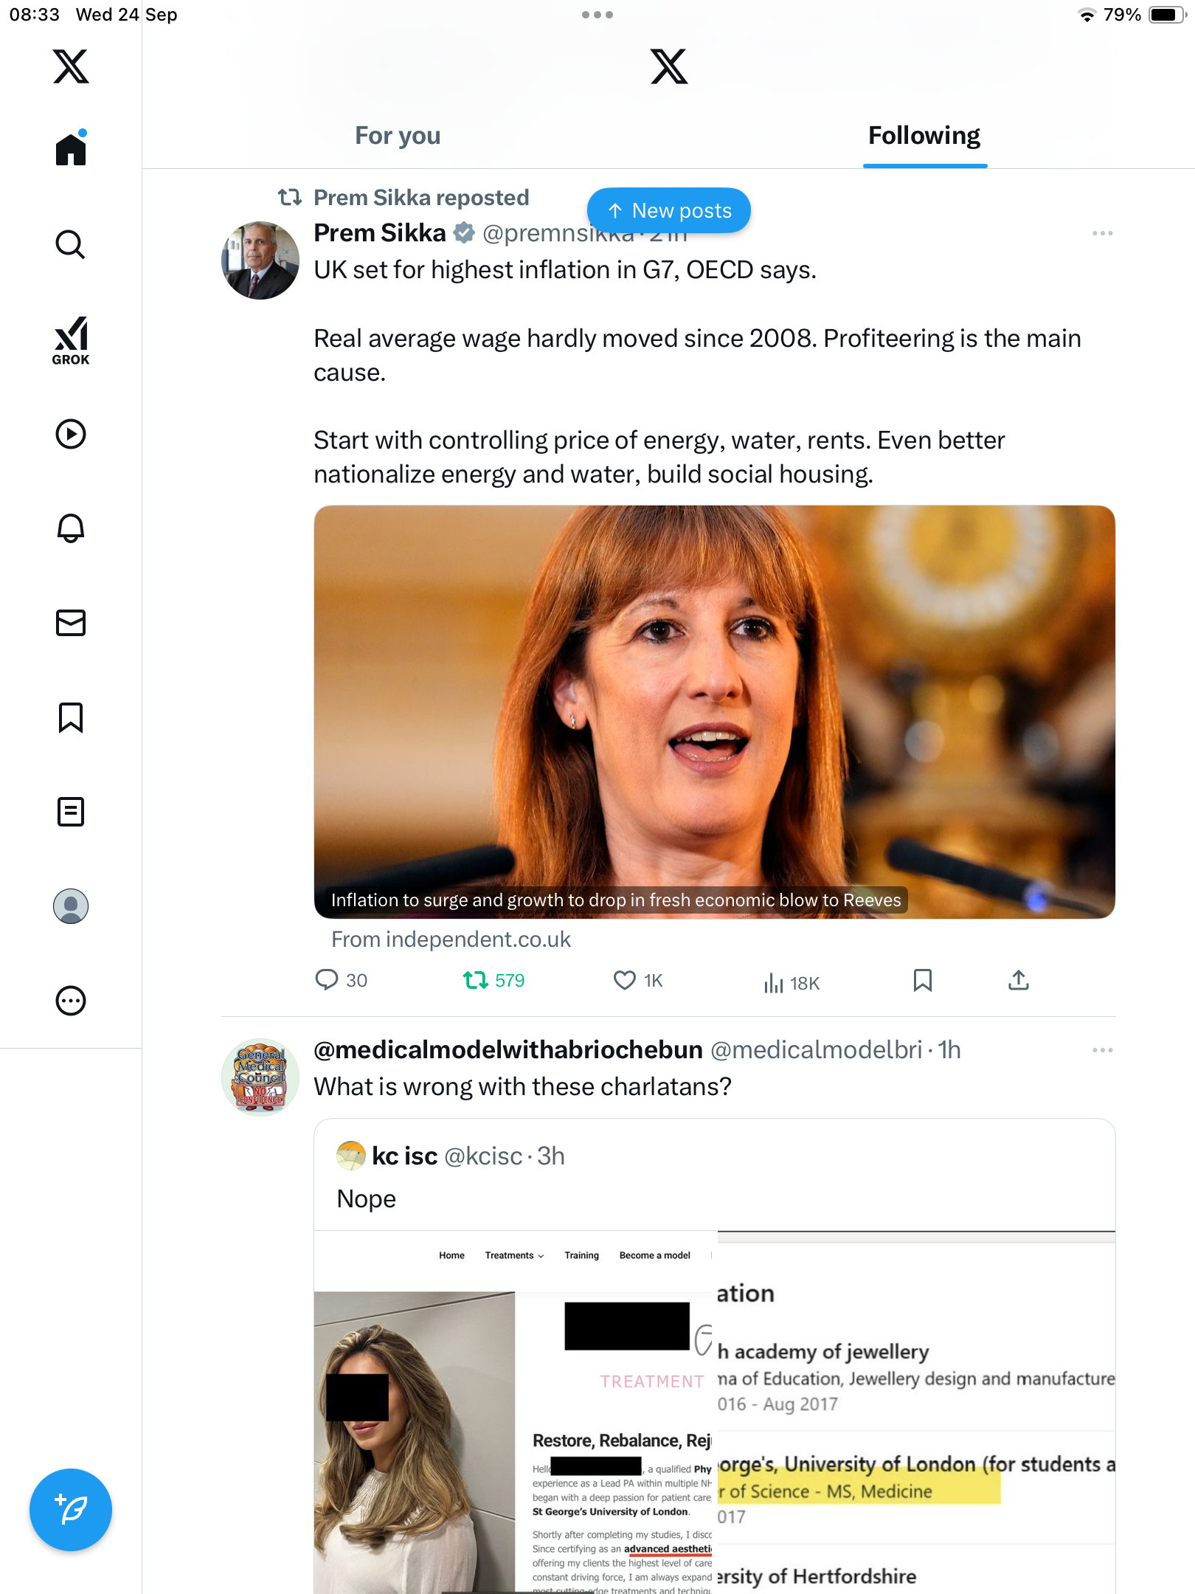Open the Grok assistant in sidebar
This screenshot has height=1594, width=1195.
pos(71,340)
